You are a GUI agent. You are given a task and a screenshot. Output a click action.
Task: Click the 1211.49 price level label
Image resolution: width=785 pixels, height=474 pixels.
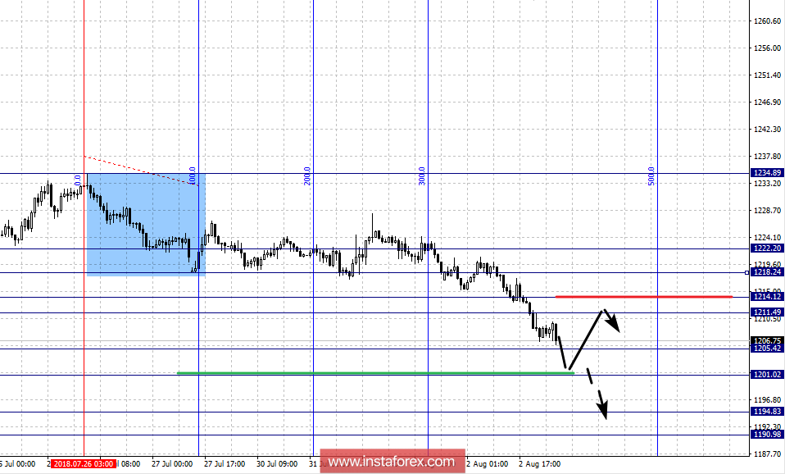pyautogui.click(x=768, y=312)
